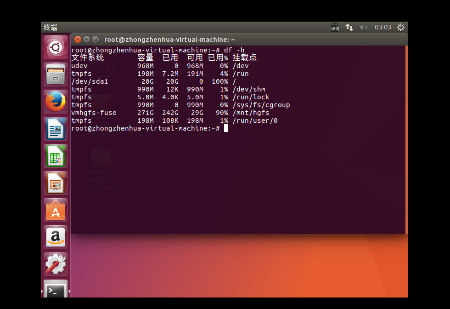Open Ubuntu Software center
The width and height of the screenshot is (450, 309).
pos(56,210)
